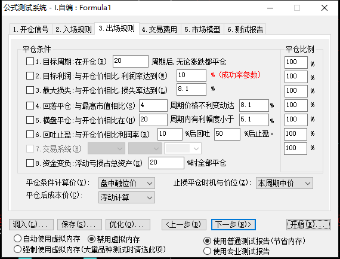The image size is (340, 259).
Task: Click the 目标周期 period input field
Action: tap(131, 61)
